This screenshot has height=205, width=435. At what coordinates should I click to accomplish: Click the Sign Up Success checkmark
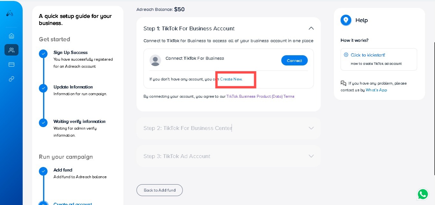(43, 54)
